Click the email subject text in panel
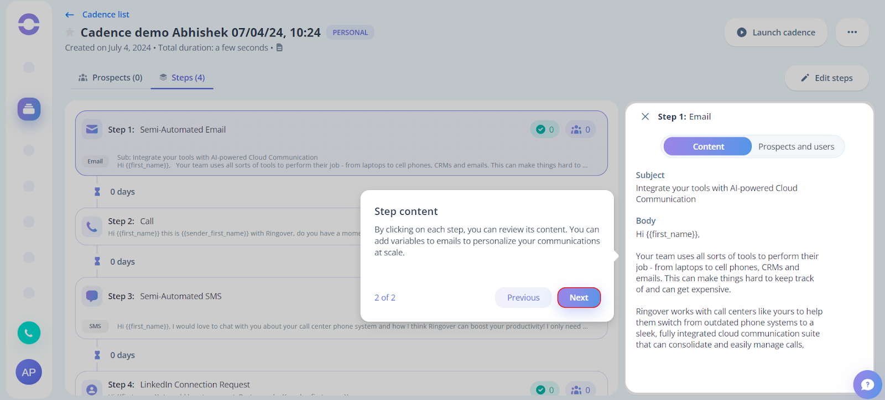 (x=716, y=193)
